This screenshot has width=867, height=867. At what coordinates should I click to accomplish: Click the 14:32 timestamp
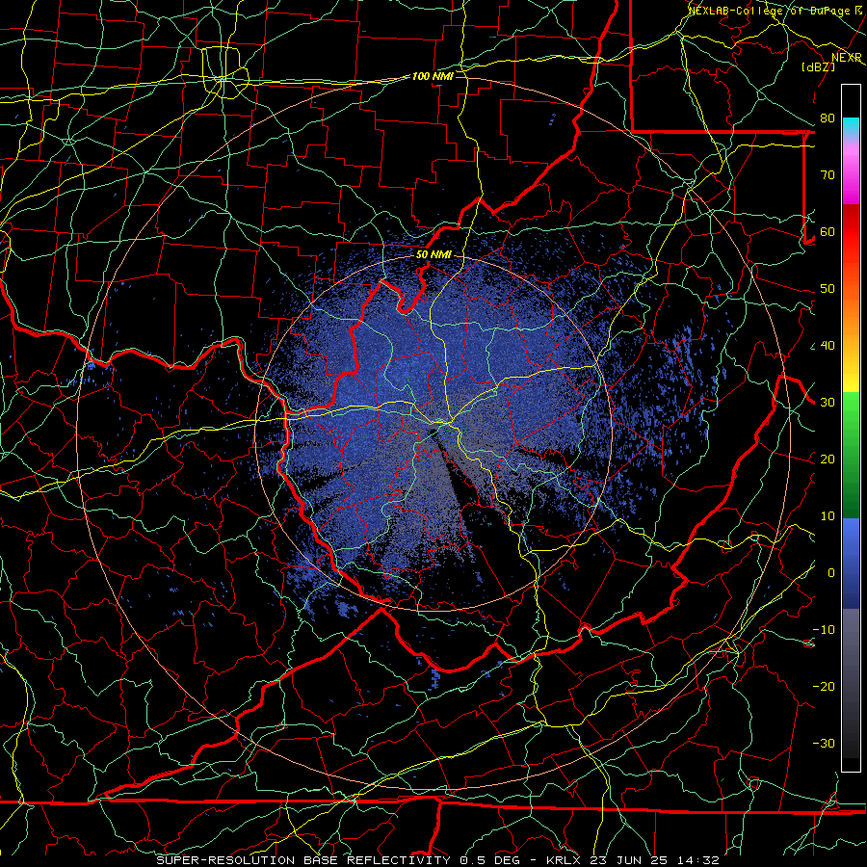(696, 860)
